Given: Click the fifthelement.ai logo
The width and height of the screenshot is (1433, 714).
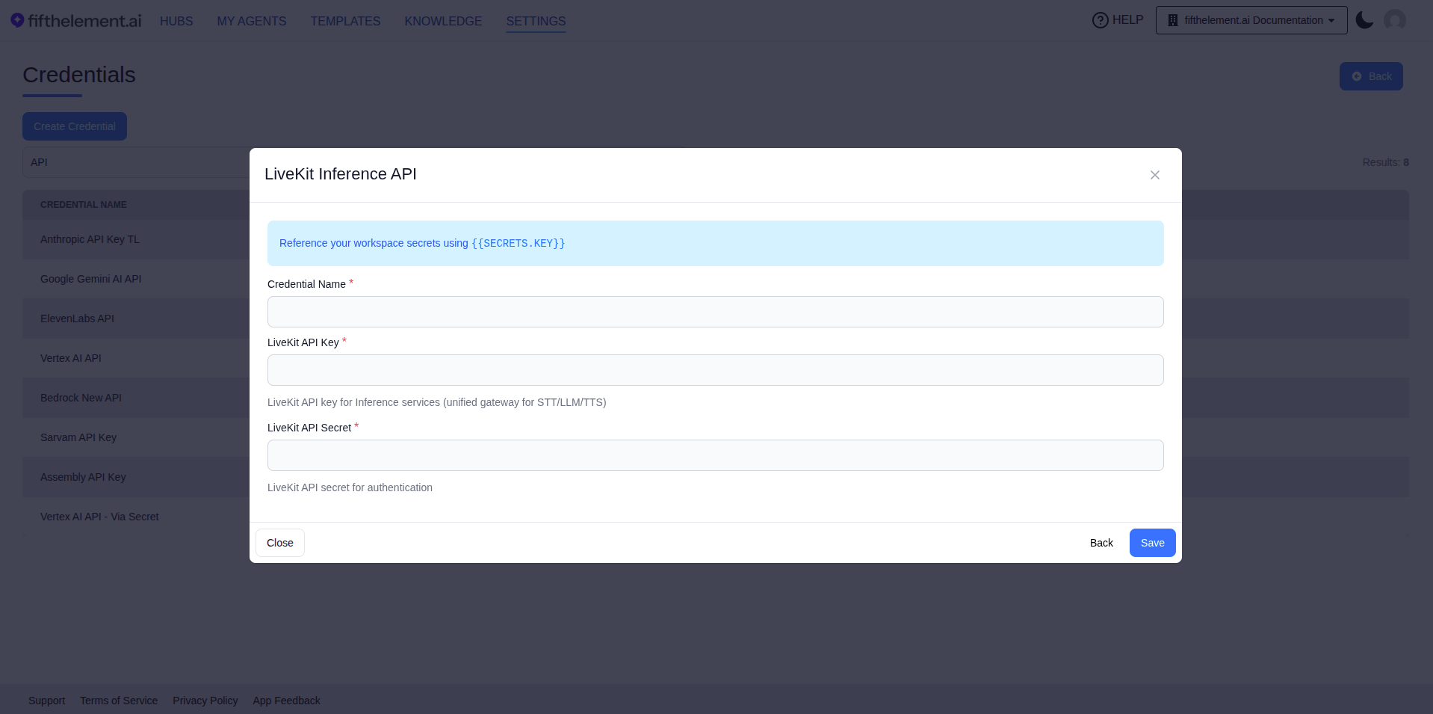Looking at the screenshot, I should (75, 21).
